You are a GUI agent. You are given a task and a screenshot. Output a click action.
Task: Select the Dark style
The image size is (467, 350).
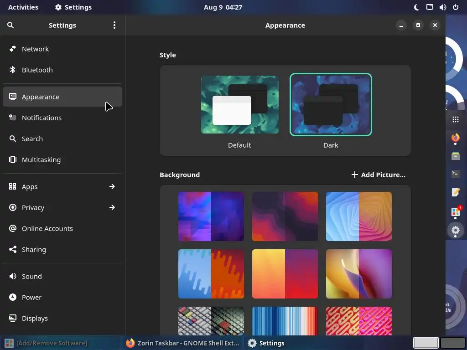pos(331,105)
